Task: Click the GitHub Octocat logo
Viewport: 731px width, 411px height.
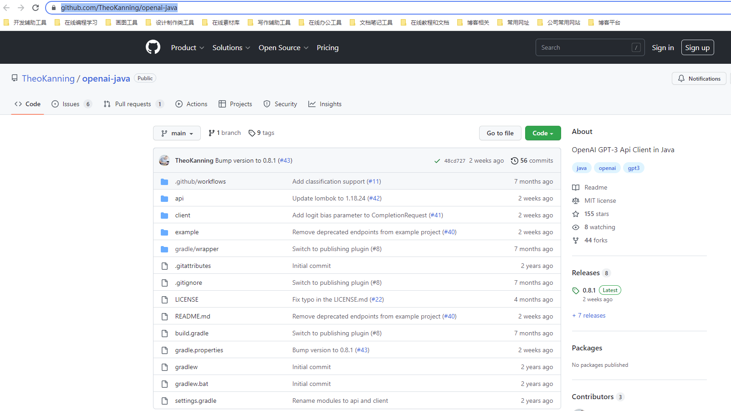Action: point(153,47)
